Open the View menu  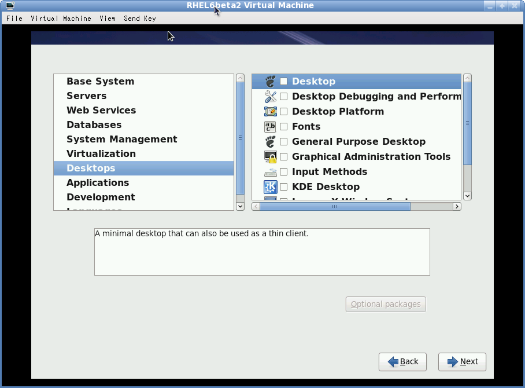(x=108, y=19)
